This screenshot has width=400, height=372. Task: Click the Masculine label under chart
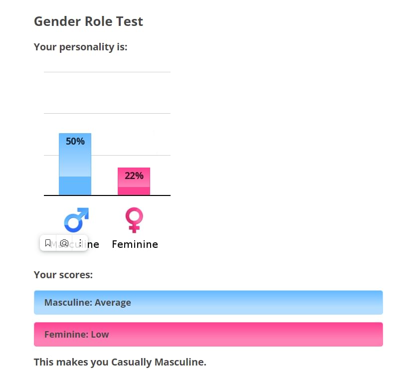[93, 244]
